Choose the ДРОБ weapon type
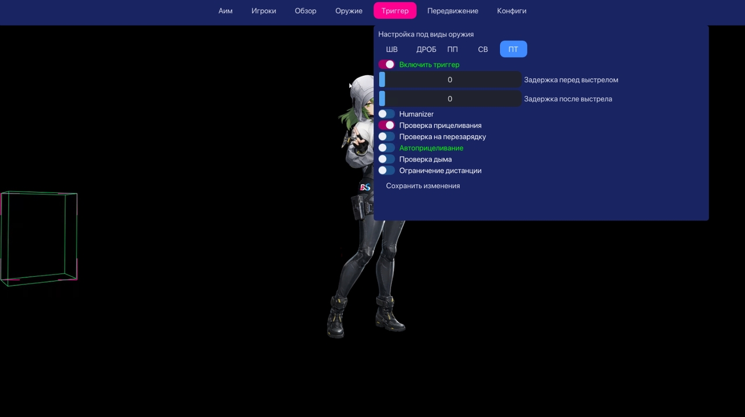This screenshot has width=745, height=417. tap(426, 49)
